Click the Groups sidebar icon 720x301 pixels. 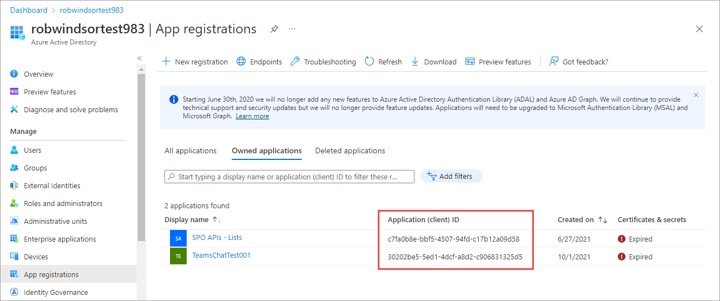tap(14, 168)
